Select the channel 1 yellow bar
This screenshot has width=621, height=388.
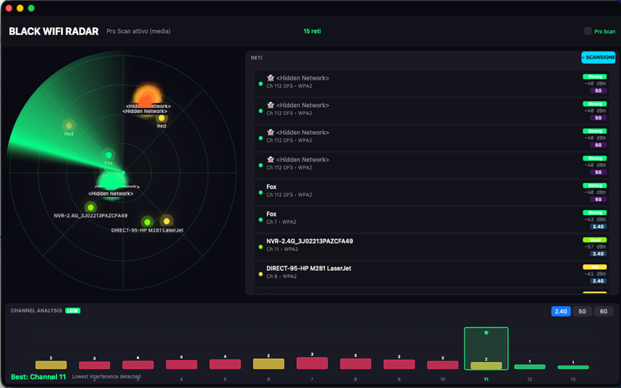[51, 365]
